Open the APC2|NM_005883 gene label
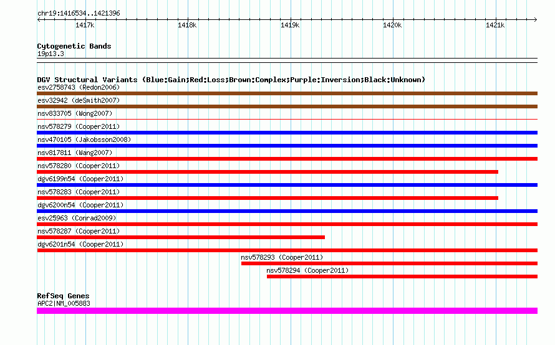 click(x=64, y=303)
